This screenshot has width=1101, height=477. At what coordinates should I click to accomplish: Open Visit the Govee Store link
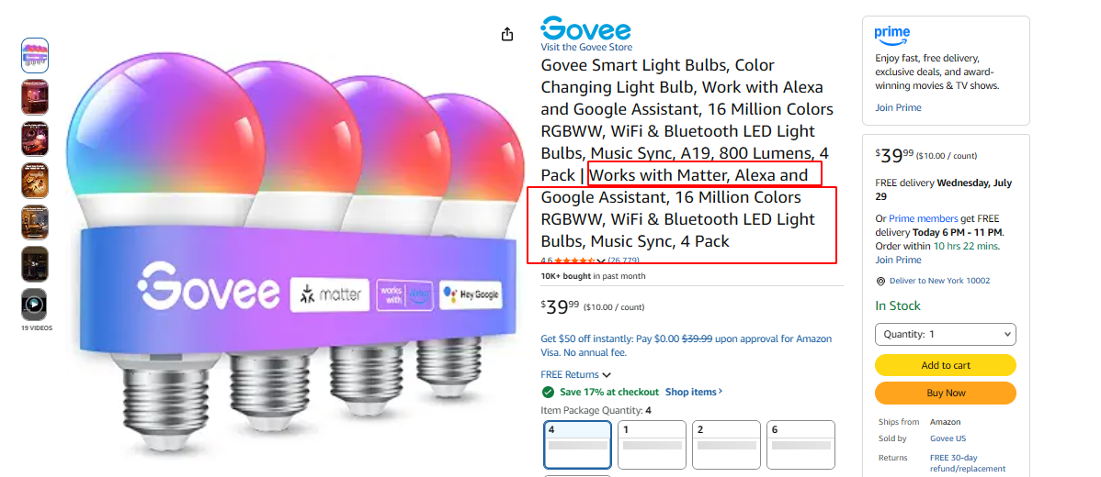[x=586, y=47]
